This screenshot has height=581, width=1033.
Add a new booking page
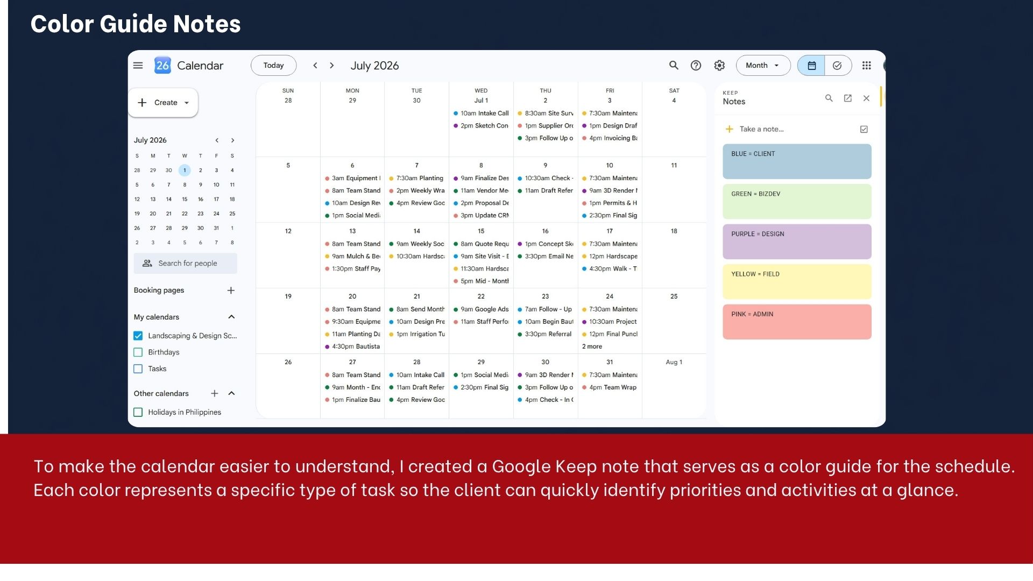click(x=231, y=290)
